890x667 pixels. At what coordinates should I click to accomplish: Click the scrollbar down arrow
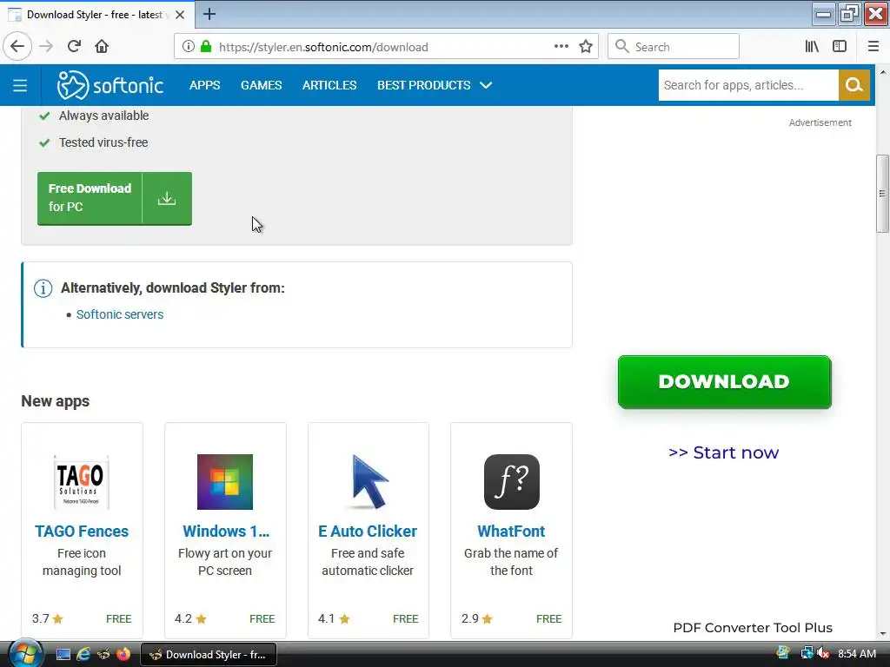(x=882, y=633)
